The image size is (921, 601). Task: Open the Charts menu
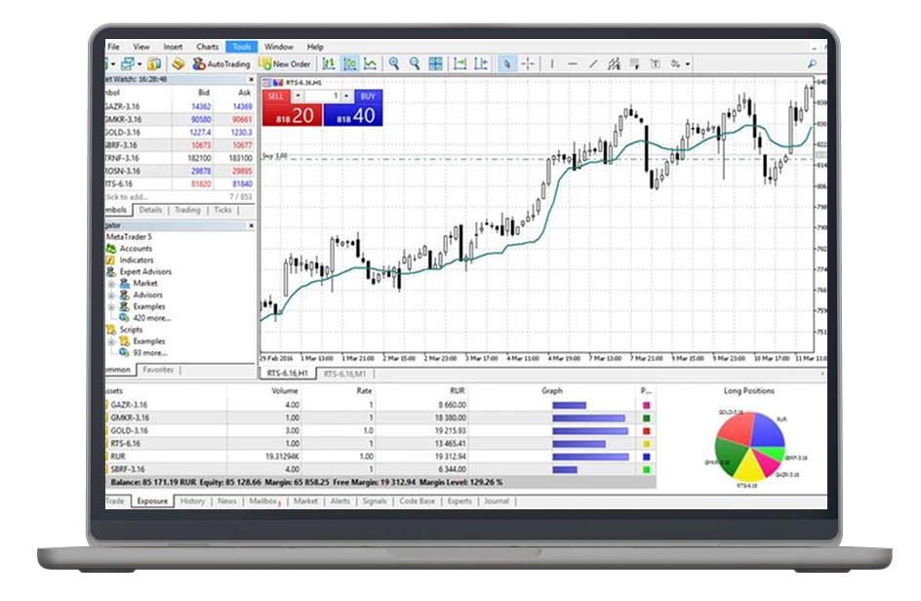[x=208, y=47]
